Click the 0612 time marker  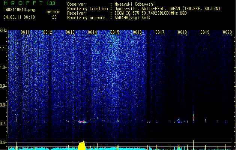(48, 32)
